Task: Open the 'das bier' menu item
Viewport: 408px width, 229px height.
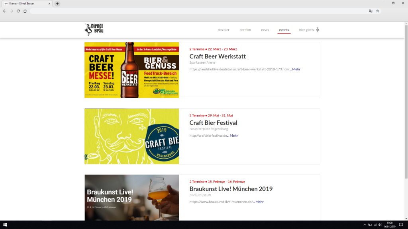Action: 224,30
